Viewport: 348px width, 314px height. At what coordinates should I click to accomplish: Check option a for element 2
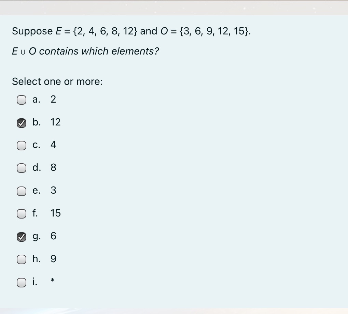[x=22, y=100]
